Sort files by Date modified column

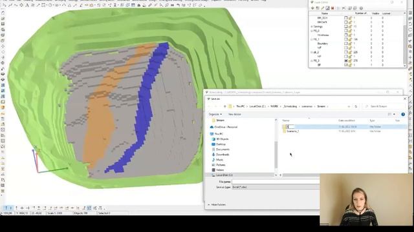click(347, 121)
